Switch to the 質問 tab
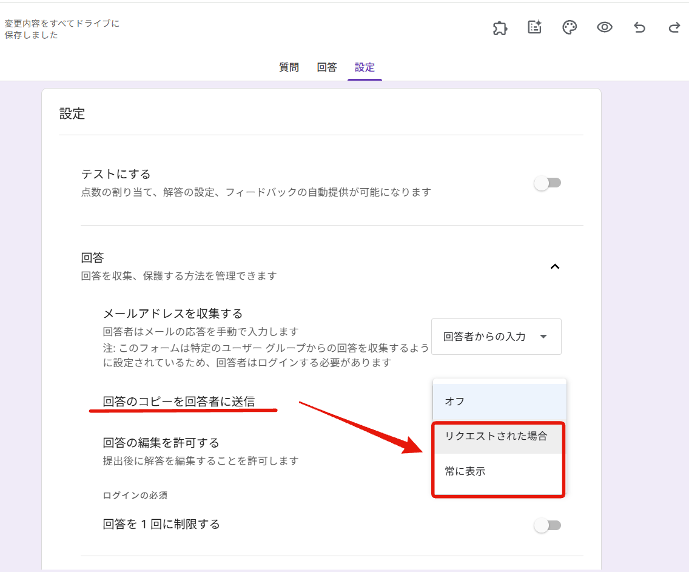Image resolution: width=689 pixels, height=572 pixels. tap(289, 67)
